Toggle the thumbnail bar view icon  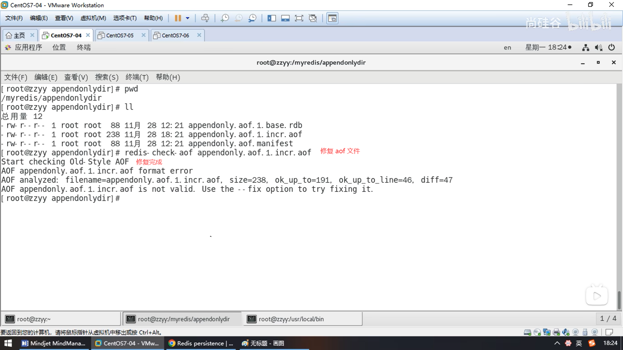tap(285, 18)
